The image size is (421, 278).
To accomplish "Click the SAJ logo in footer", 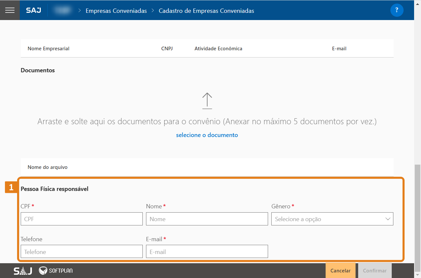I will point(23,271).
